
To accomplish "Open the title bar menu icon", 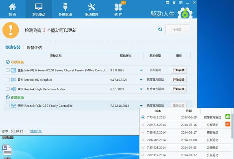I will 181,3.
